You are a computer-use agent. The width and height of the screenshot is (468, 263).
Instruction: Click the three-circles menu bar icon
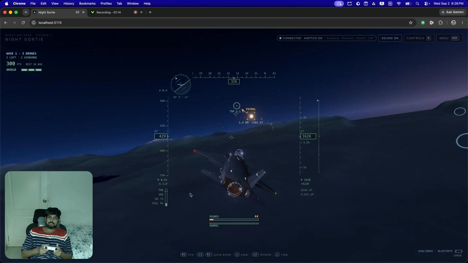pyautogui.click(x=374, y=3)
